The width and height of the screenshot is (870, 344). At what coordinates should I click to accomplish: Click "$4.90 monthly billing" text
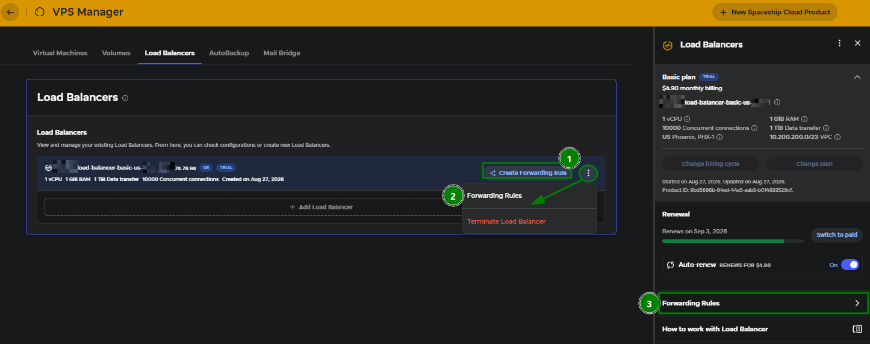[692, 88]
